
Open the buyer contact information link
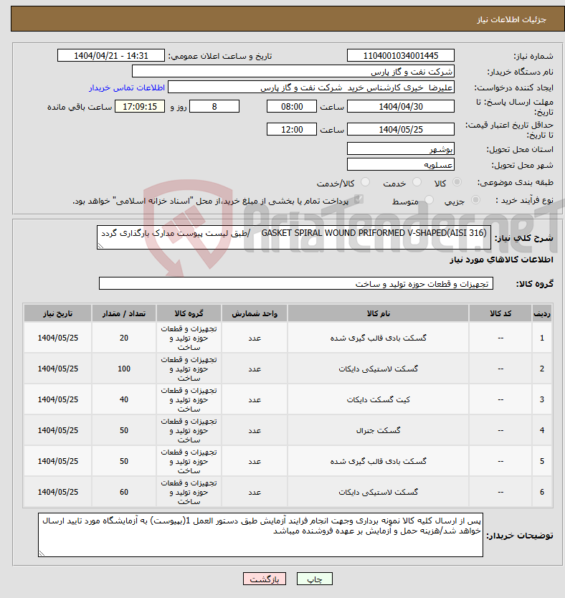[x=127, y=87]
